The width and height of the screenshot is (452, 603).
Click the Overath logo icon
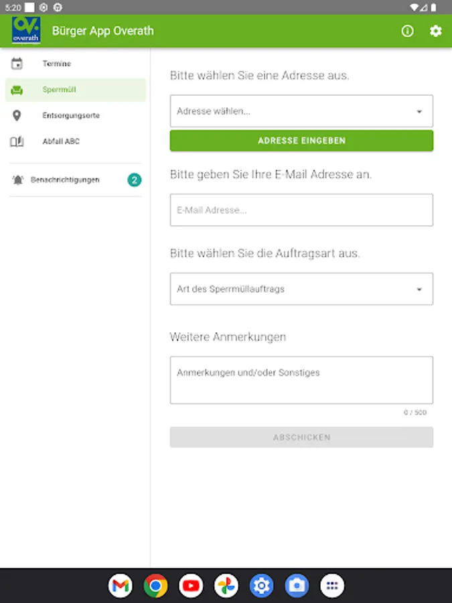pyautogui.click(x=26, y=31)
